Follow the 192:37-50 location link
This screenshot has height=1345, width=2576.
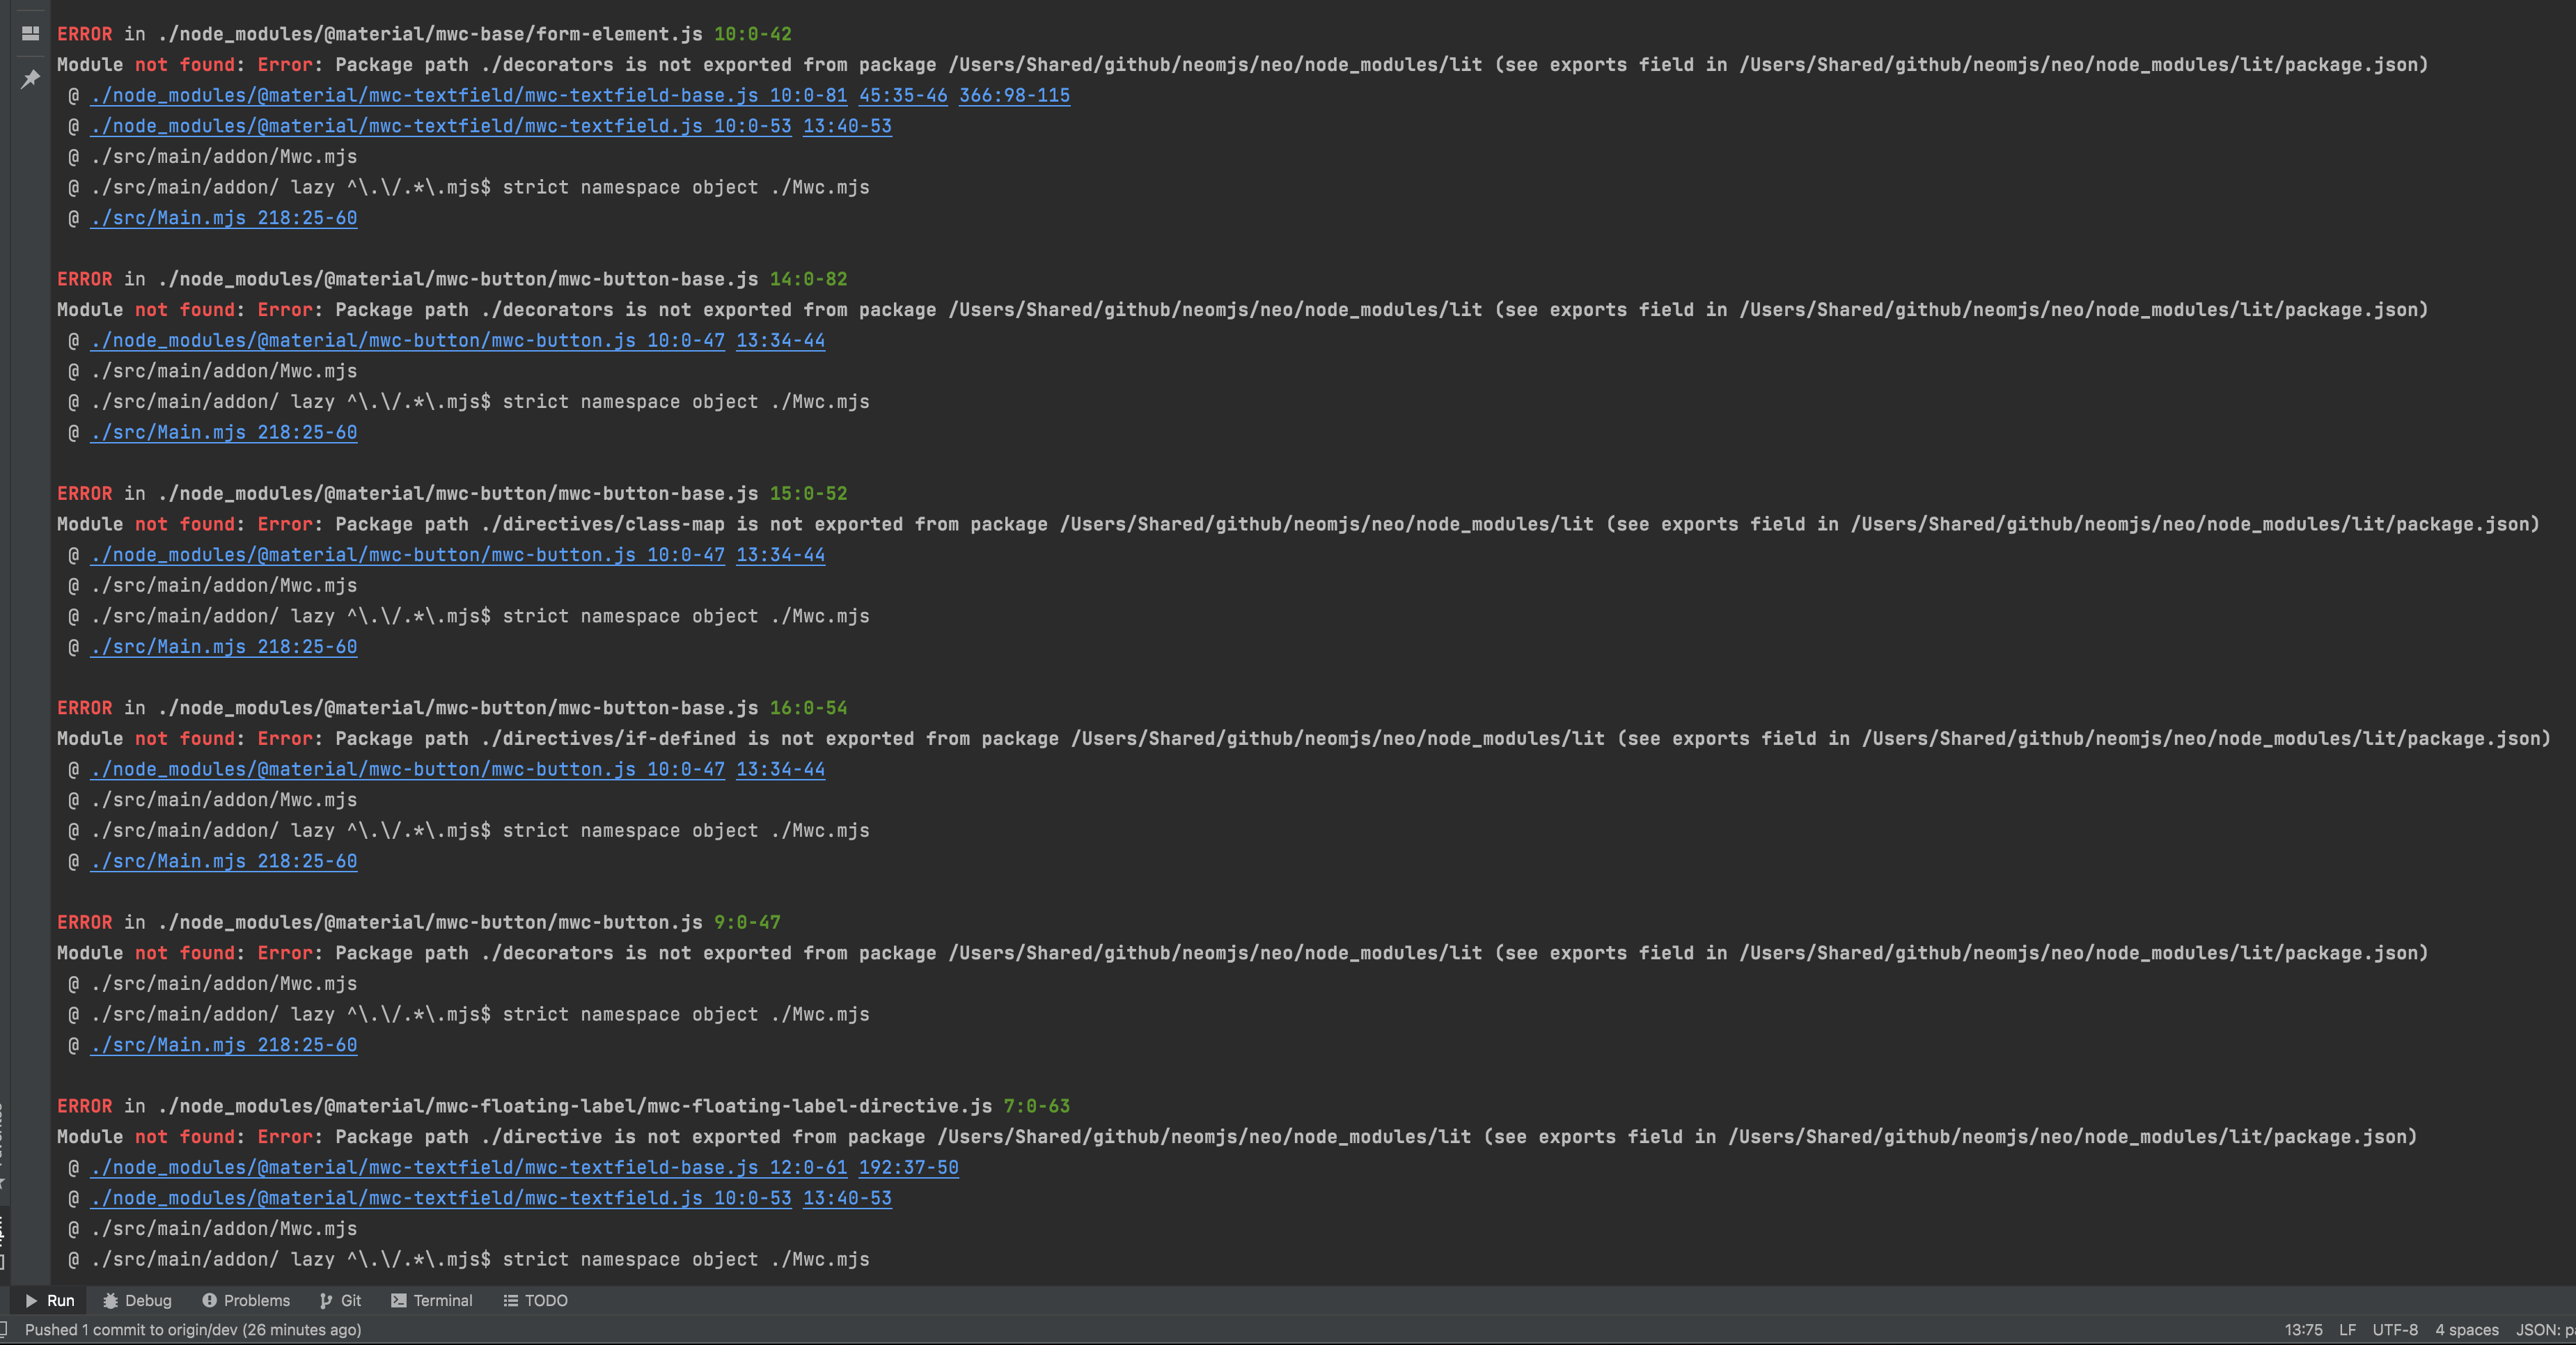click(908, 1167)
